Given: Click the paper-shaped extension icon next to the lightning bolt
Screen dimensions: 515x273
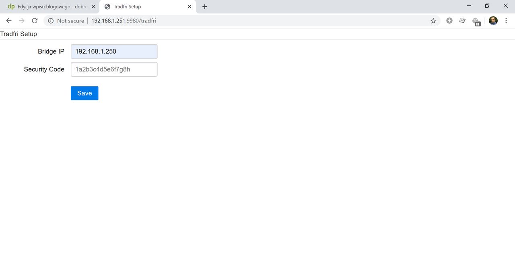Looking at the screenshot, I should point(462,20).
